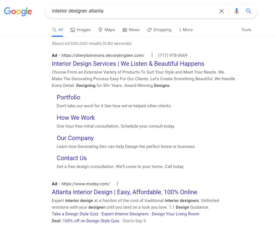Screen dimensions: 276x229
Task: Open the Tools menu
Action: tap(246, 30)
